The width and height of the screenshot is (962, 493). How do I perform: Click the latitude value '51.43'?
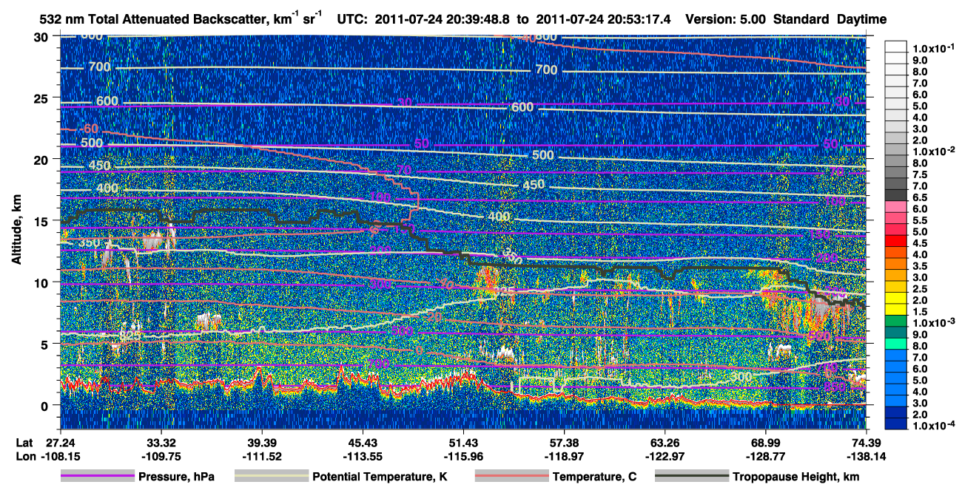pos(463,442)
